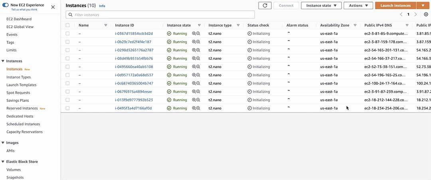Check the box for instance i-0495660ea40ab5108
The image size is (431, 180).
pos(67,67)
